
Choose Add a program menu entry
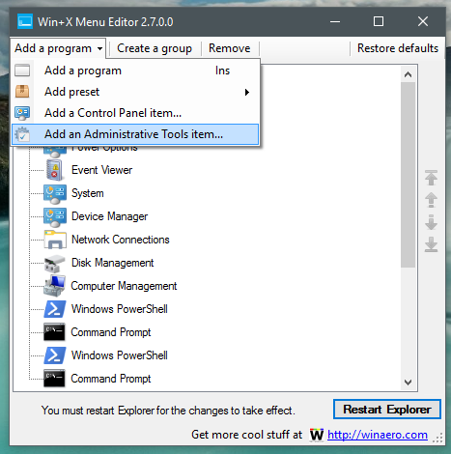(x=135, y=71)
